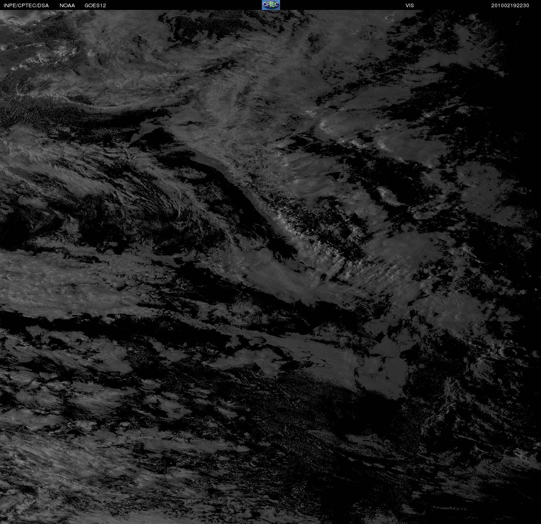This screenshot has height=524, width=541.
Task: Click the 201002192230 timestamp text
Action: point(510,5)
